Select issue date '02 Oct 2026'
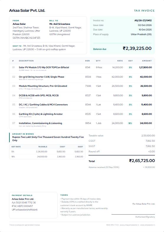Viewport: 164px width, 232px height. click(x=145, y=25)
